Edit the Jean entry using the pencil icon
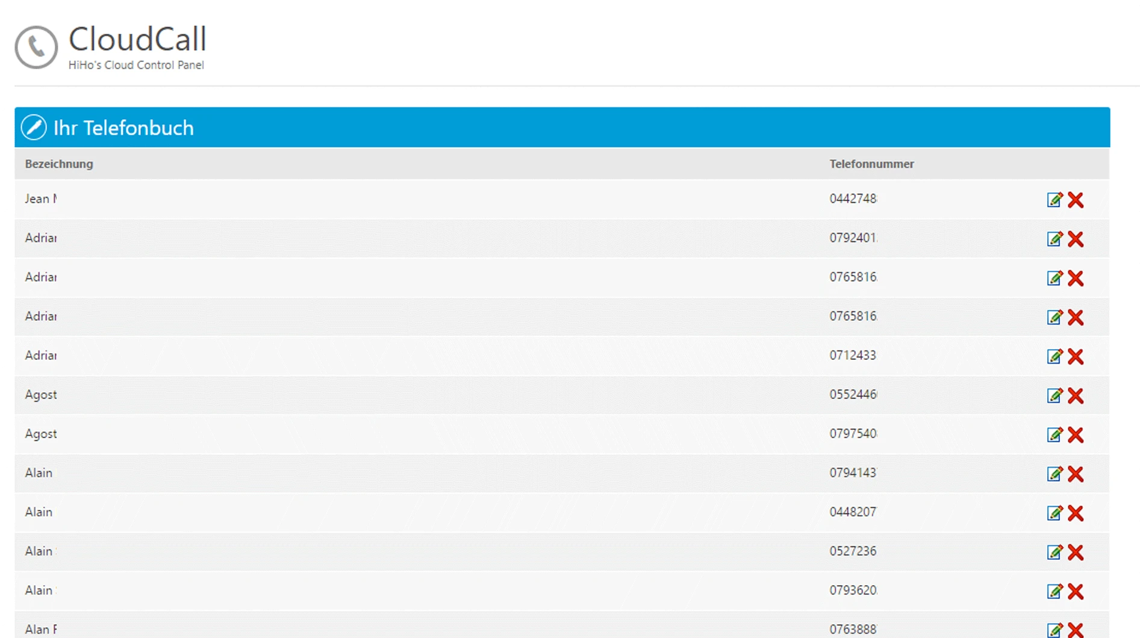 (x=1054, y=199)
